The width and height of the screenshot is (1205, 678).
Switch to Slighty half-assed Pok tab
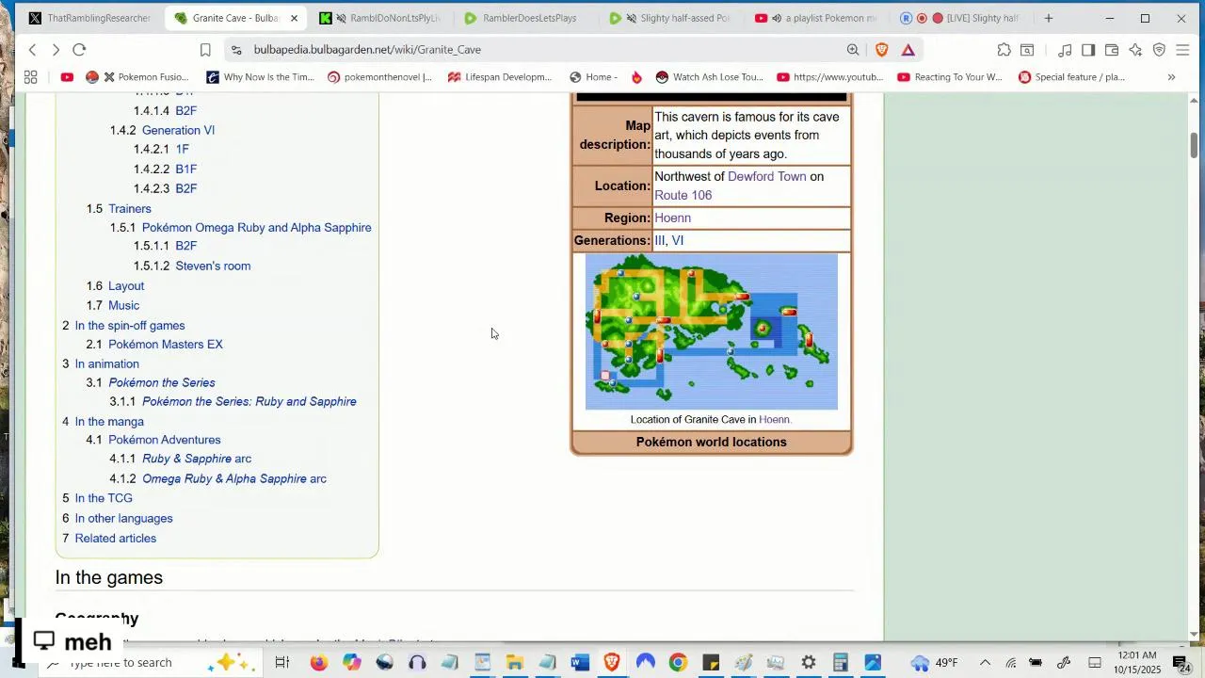[670, 18]
